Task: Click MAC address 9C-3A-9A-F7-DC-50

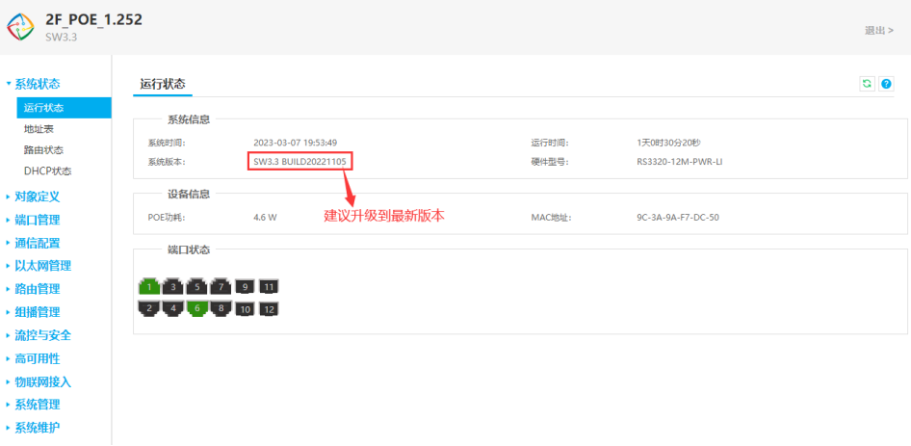Action: coord(678,218)
